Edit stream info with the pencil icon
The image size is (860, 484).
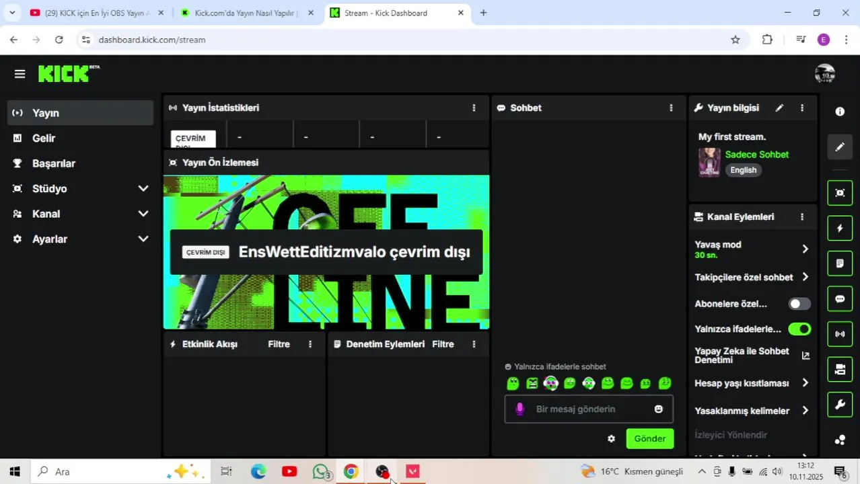pyautogui.click(x=779, y=108)
